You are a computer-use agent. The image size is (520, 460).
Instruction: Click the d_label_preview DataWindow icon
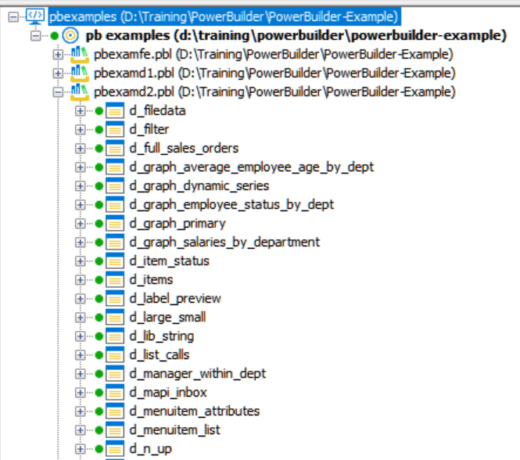[115, 299]
